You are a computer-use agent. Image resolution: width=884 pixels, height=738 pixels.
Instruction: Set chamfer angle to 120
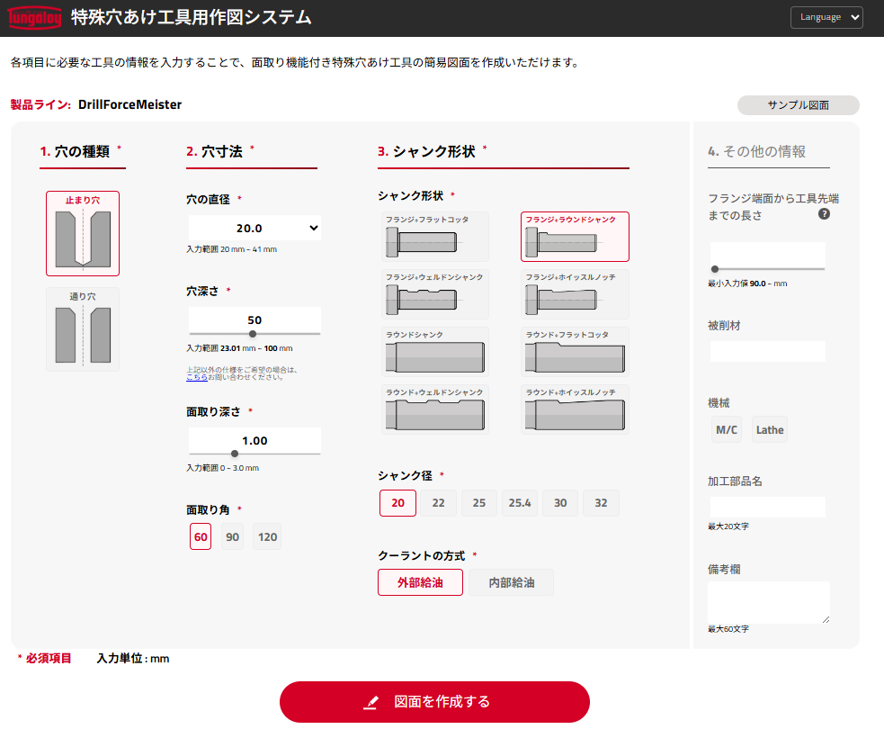[267, 537]
